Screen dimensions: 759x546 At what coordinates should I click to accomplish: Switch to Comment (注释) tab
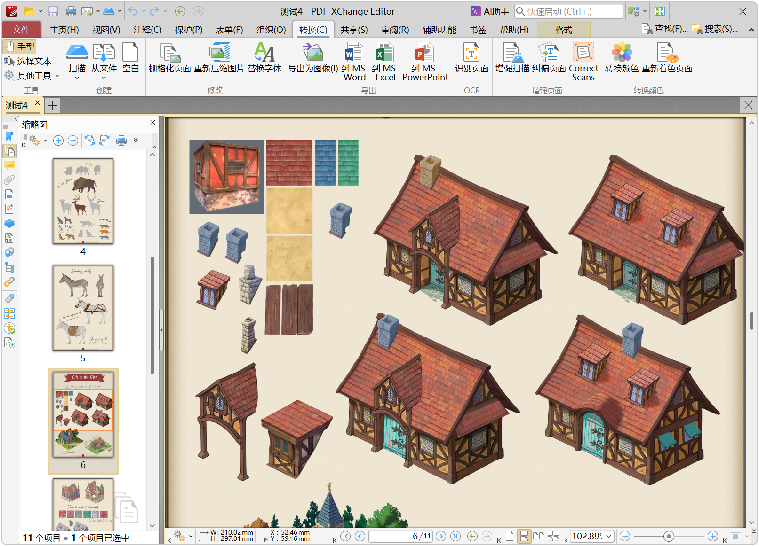147,30
